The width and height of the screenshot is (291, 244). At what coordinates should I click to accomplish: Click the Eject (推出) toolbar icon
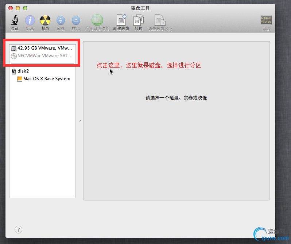(76, 20)
